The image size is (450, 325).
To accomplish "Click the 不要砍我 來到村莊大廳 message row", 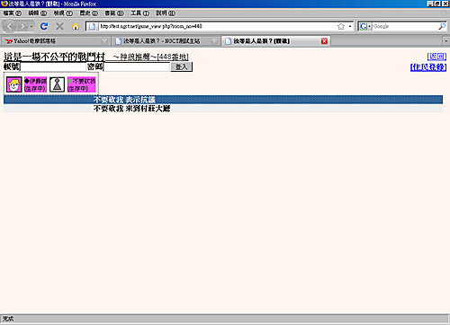I will [223, 109].
